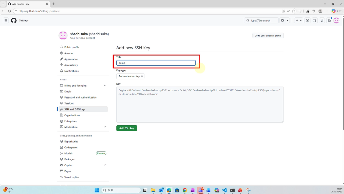Screen dimensions: 344x194
Task: Open the GitHub hamburger navigation menu
Action: pos(6,20)
